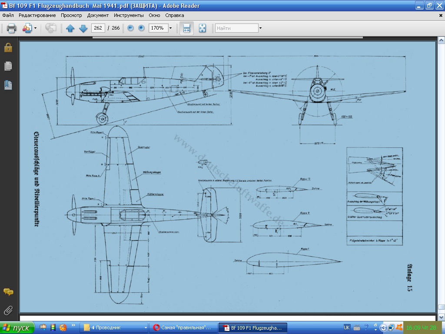Click the grayed-out globe document icon
The width and height of the screenshot is (445, 334).
tap(50, 28)
